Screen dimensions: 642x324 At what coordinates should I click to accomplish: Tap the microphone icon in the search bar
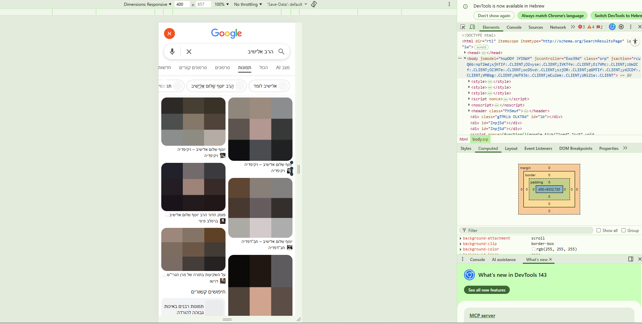[172, 51]
